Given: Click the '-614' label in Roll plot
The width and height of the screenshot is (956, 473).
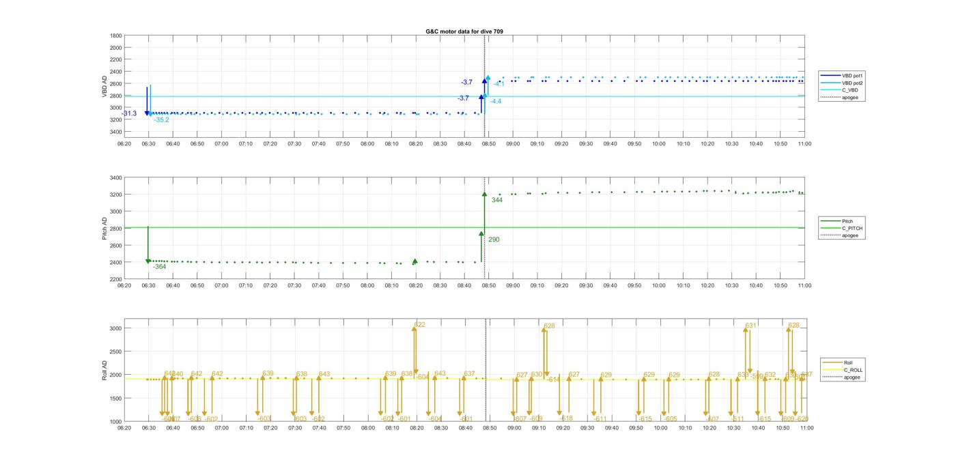Looking at the screenshot, I should tap(554, 379).
